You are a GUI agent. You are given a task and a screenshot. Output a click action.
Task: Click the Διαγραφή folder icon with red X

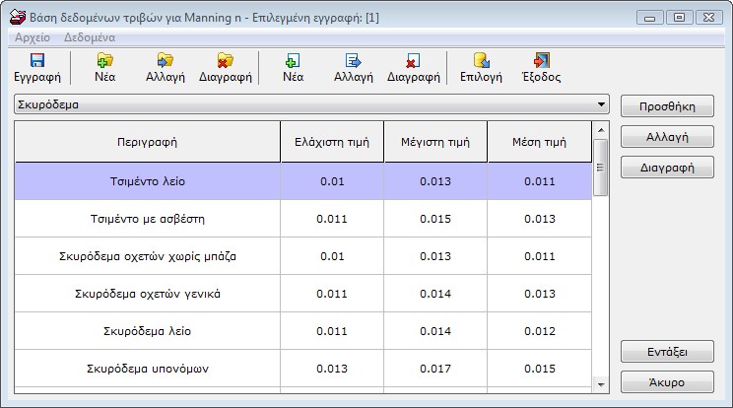click(225, 60)
